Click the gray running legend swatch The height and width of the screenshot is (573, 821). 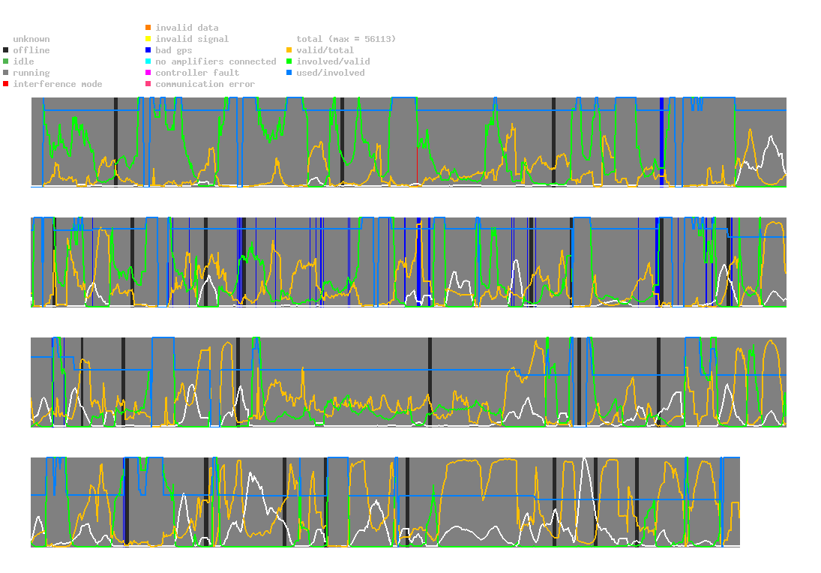tap(6, 73)
